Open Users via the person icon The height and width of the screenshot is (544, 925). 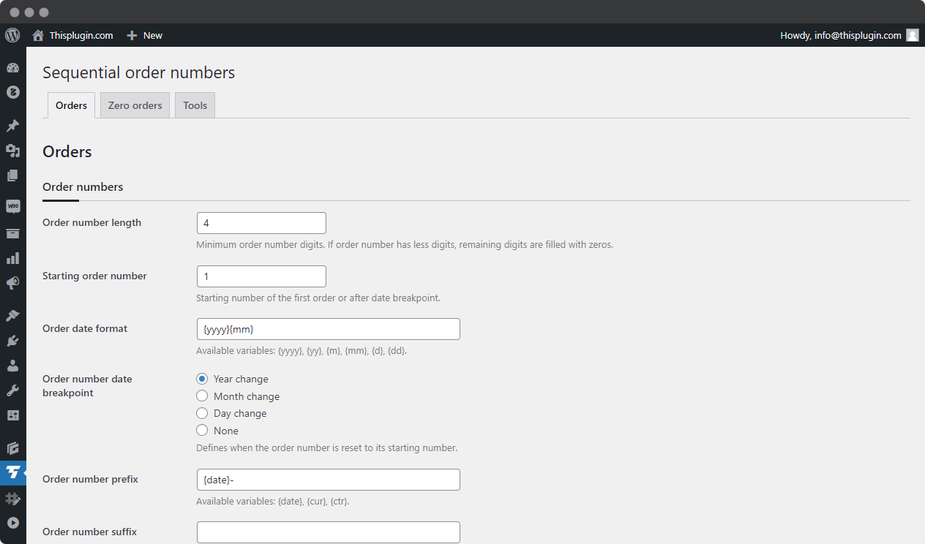[x=12, y=366]
